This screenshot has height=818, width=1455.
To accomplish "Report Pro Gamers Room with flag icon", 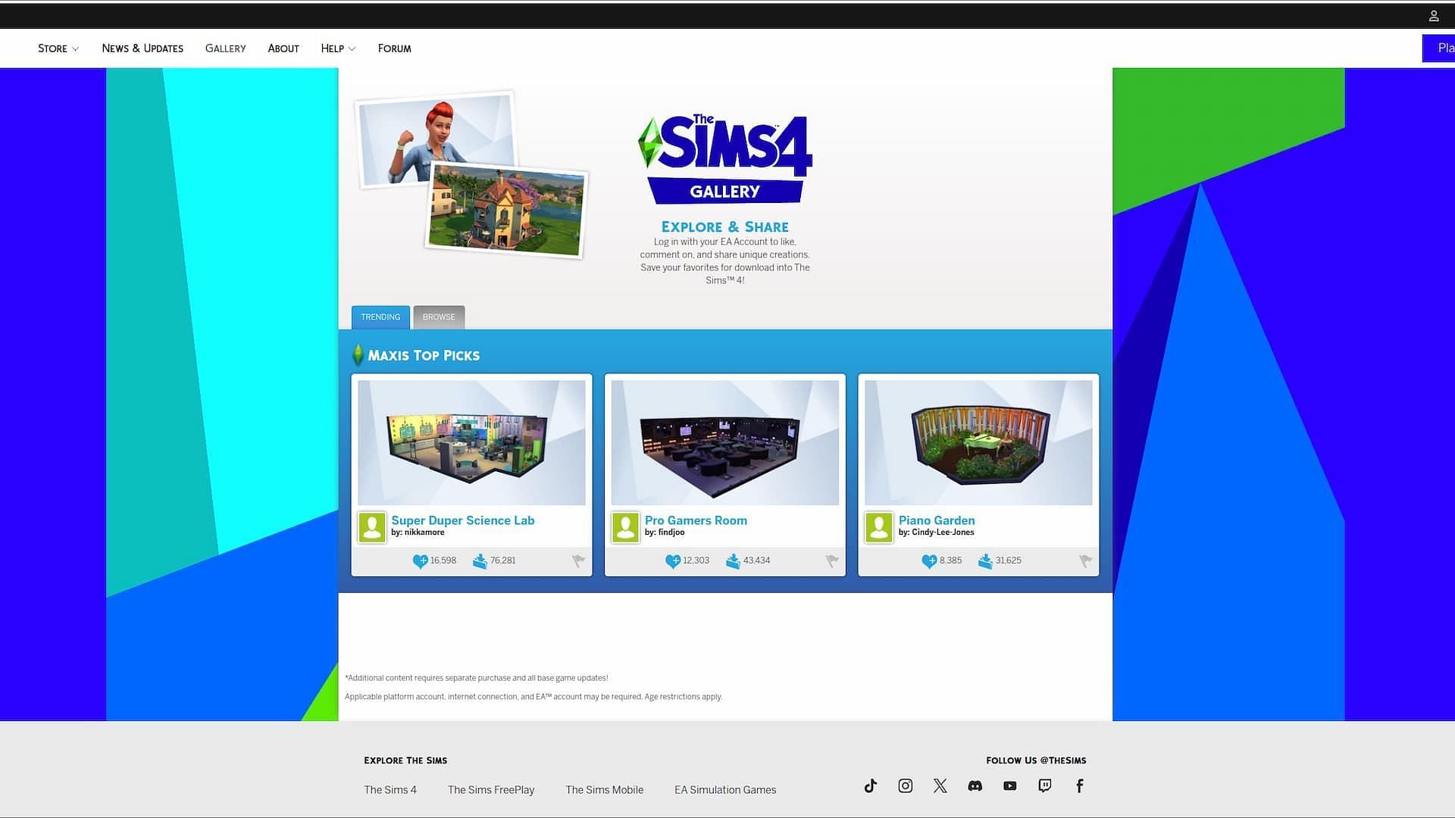I will 831,561.
